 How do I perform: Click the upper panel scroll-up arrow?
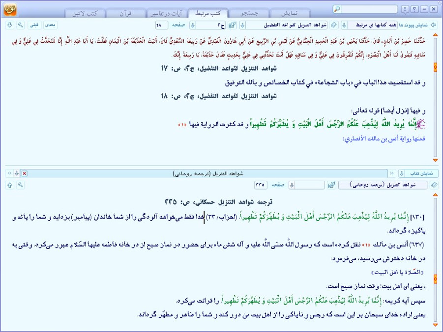tap(435, 35)
